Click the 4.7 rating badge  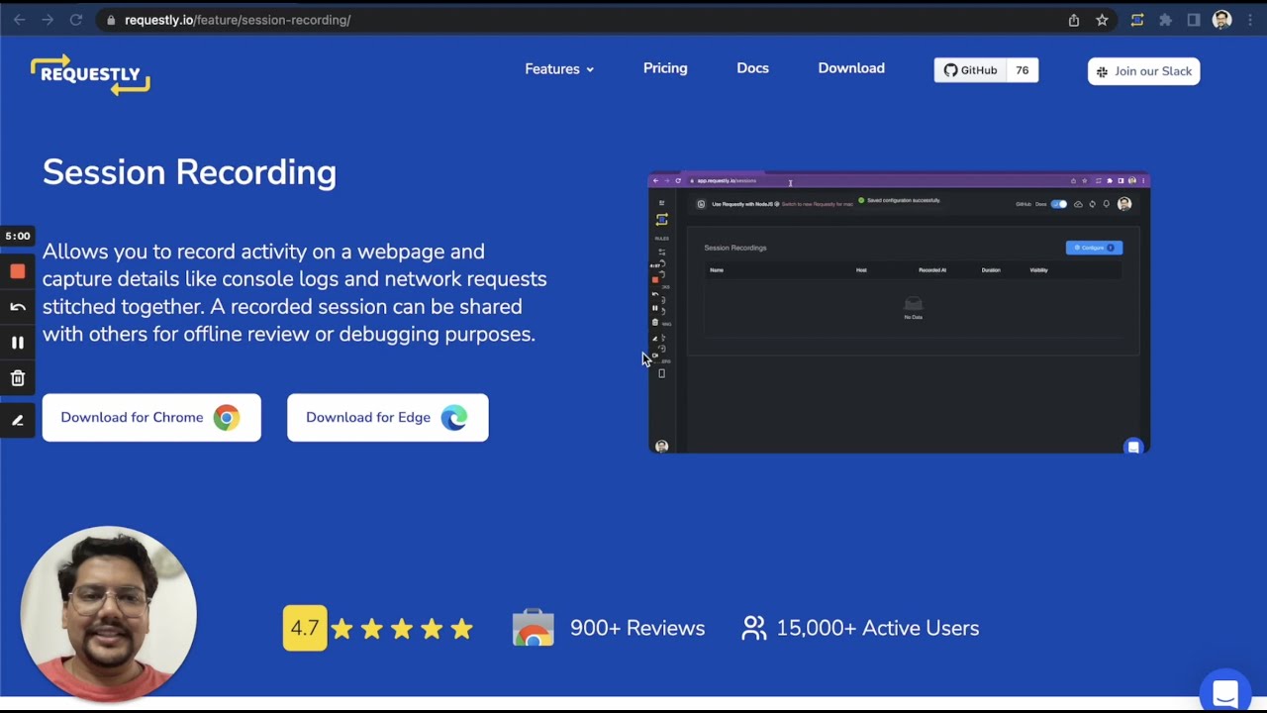click(x=305, y=628)
